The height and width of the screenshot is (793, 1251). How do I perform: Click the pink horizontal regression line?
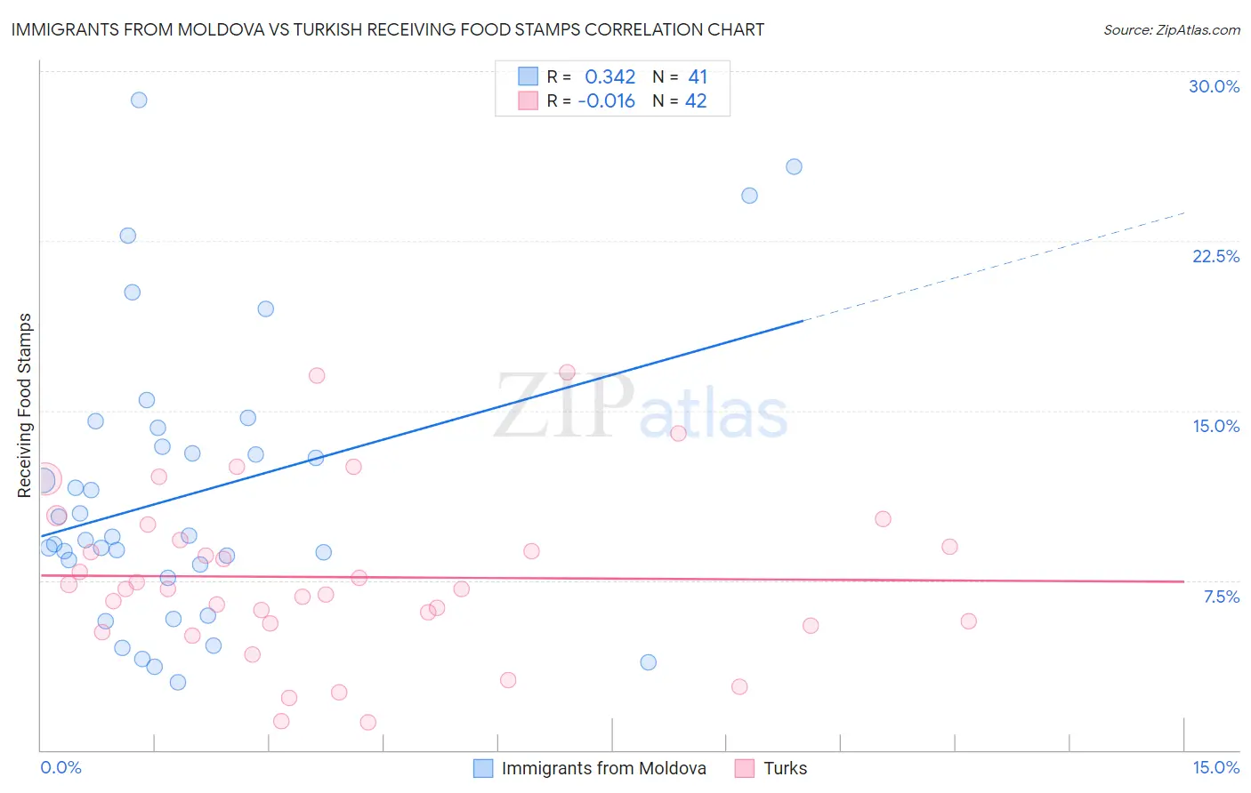(612, 579)
